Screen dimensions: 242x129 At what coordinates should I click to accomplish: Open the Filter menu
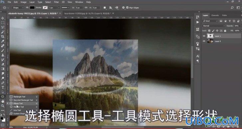pos(56,2)
